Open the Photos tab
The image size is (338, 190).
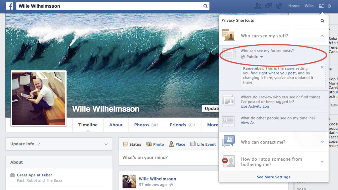146,125
